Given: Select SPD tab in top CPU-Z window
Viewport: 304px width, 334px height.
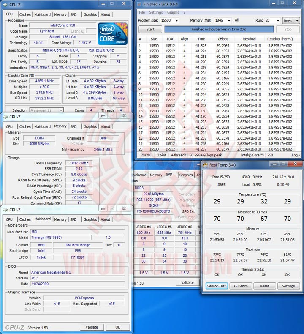Looking at the screenshot, I should [73, 14].
